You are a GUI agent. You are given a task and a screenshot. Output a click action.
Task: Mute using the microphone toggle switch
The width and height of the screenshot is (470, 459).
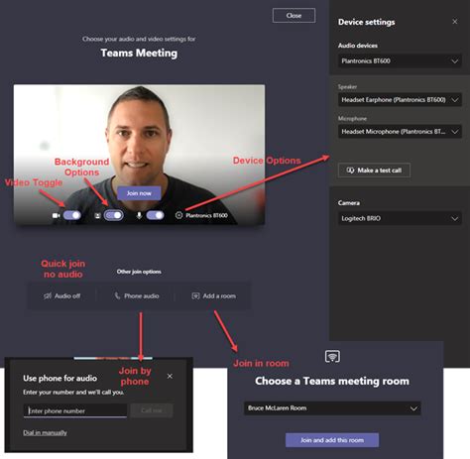pyautogui.click(x=155, y=215)
